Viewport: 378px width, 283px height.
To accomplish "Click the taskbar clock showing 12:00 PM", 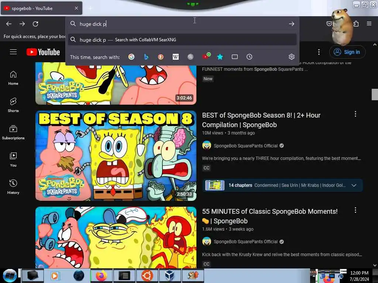I will click(x=359, y=276).
